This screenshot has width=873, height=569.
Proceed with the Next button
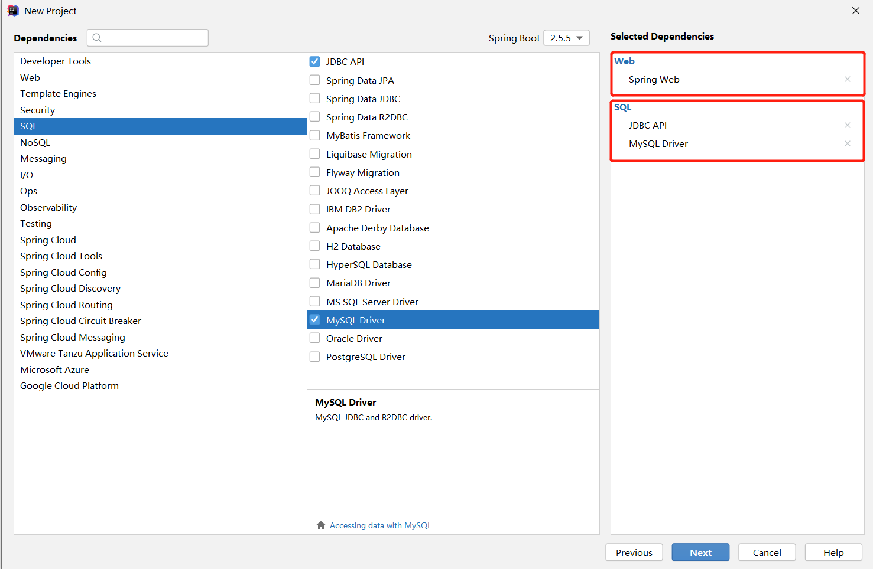700,552
